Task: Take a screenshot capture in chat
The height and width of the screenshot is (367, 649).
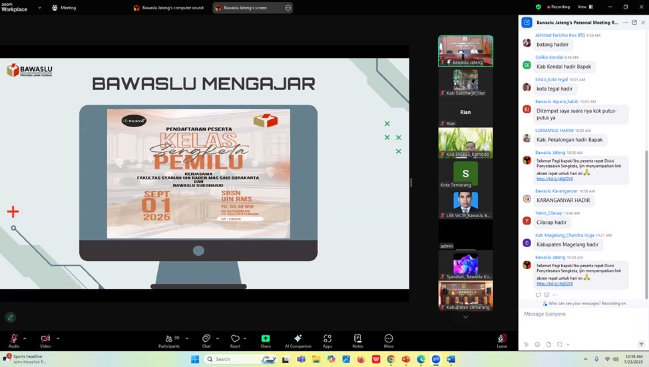Action: pos(560,344)
